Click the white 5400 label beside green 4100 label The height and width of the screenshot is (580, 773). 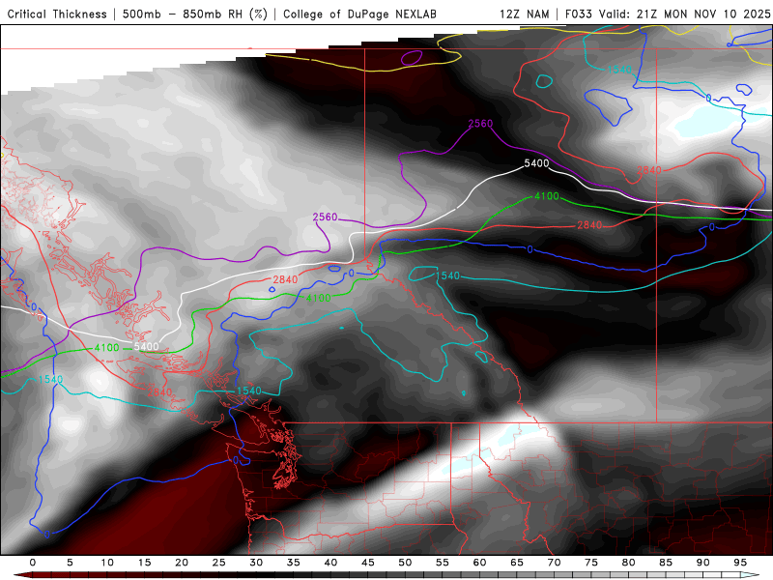pos(147,347)
